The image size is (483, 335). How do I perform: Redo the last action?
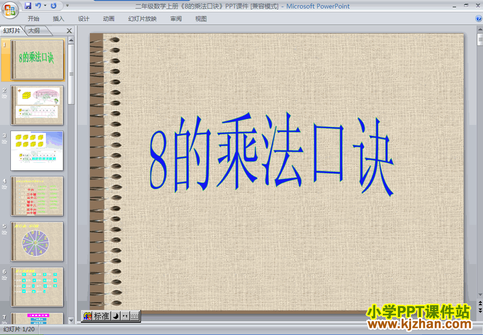[x=53, y=6]
